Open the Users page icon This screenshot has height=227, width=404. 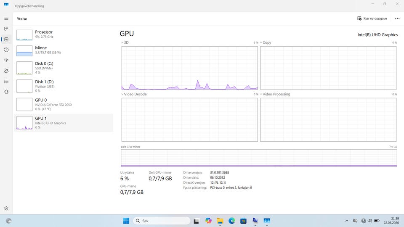pyautogui.click(x=6, y=71)
